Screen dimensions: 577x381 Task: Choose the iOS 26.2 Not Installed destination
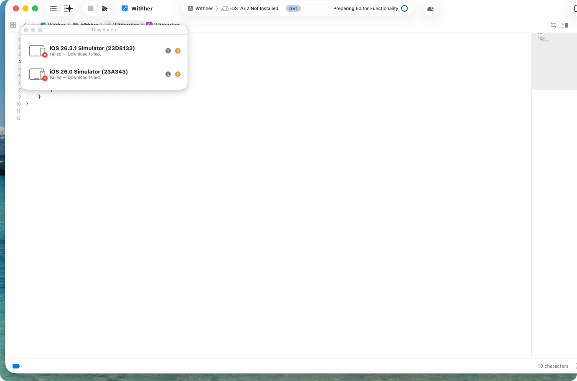[x=250, y=8]
